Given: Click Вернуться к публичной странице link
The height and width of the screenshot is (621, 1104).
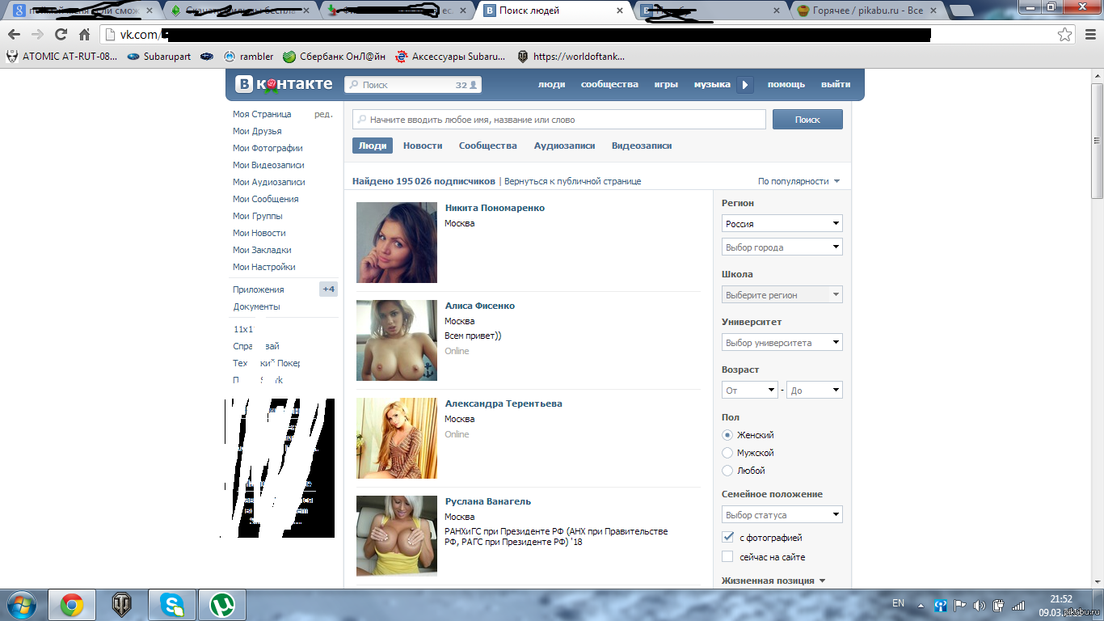Looking at the screenshot, I should click(572, 181).
